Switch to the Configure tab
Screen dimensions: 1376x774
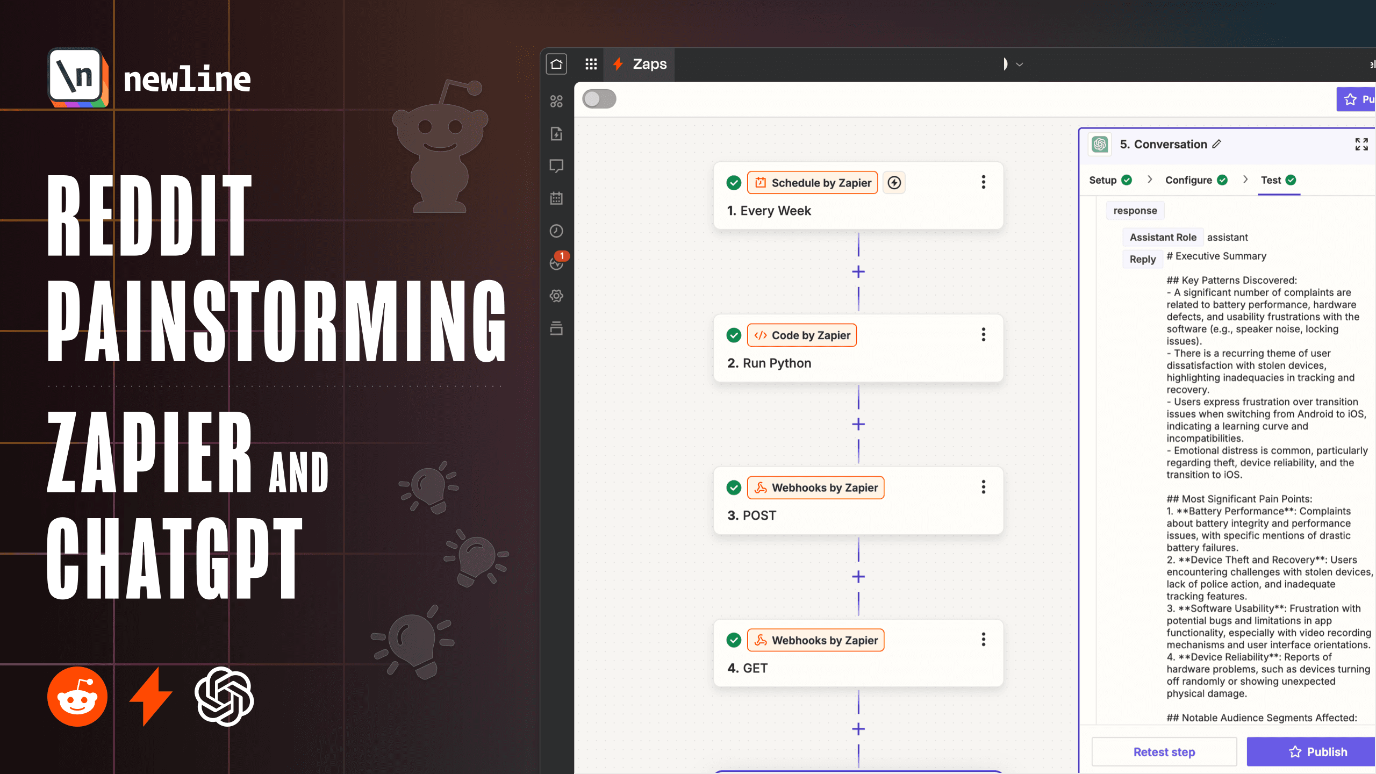click(x=1196, y=180)
